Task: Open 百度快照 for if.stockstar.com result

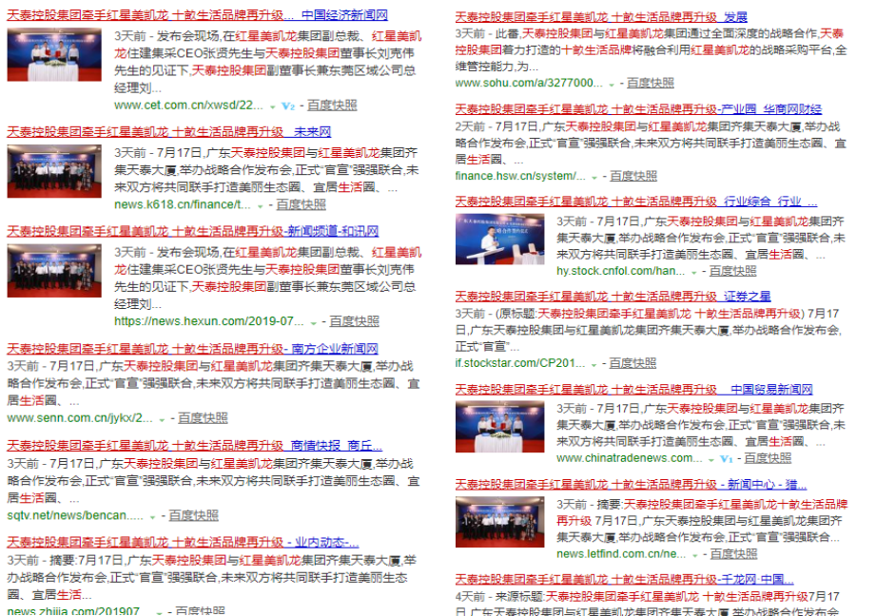Action: (x=633, y=363)
